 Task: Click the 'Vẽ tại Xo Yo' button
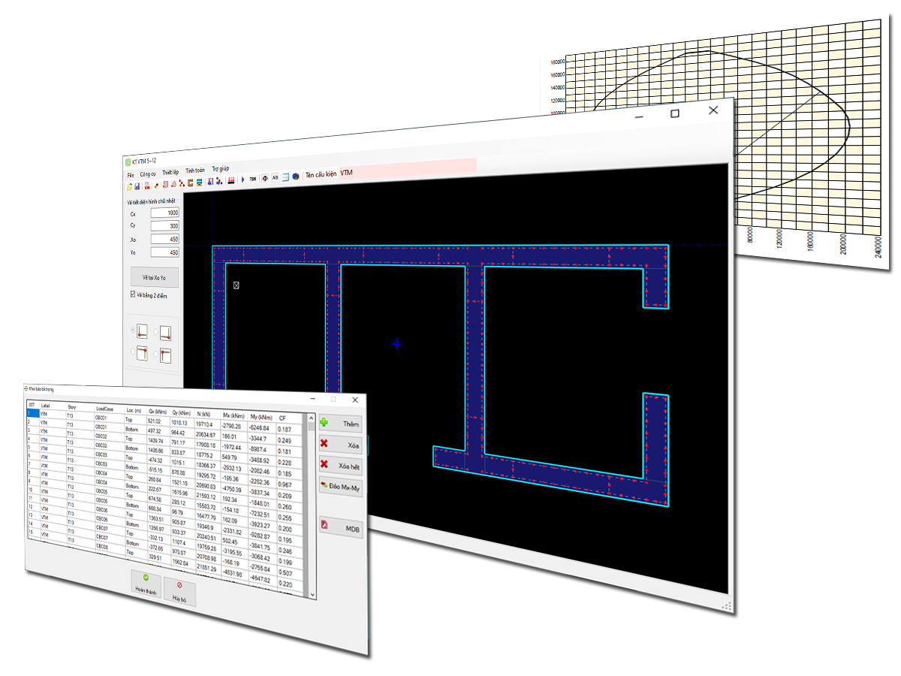154,277
